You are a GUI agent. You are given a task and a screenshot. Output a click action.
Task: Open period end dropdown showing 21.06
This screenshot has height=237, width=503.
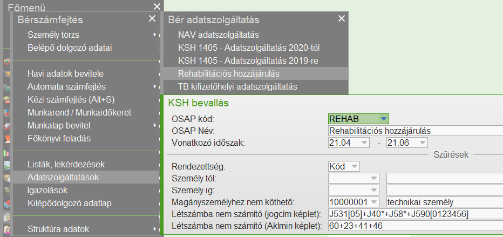click(422, 143)
